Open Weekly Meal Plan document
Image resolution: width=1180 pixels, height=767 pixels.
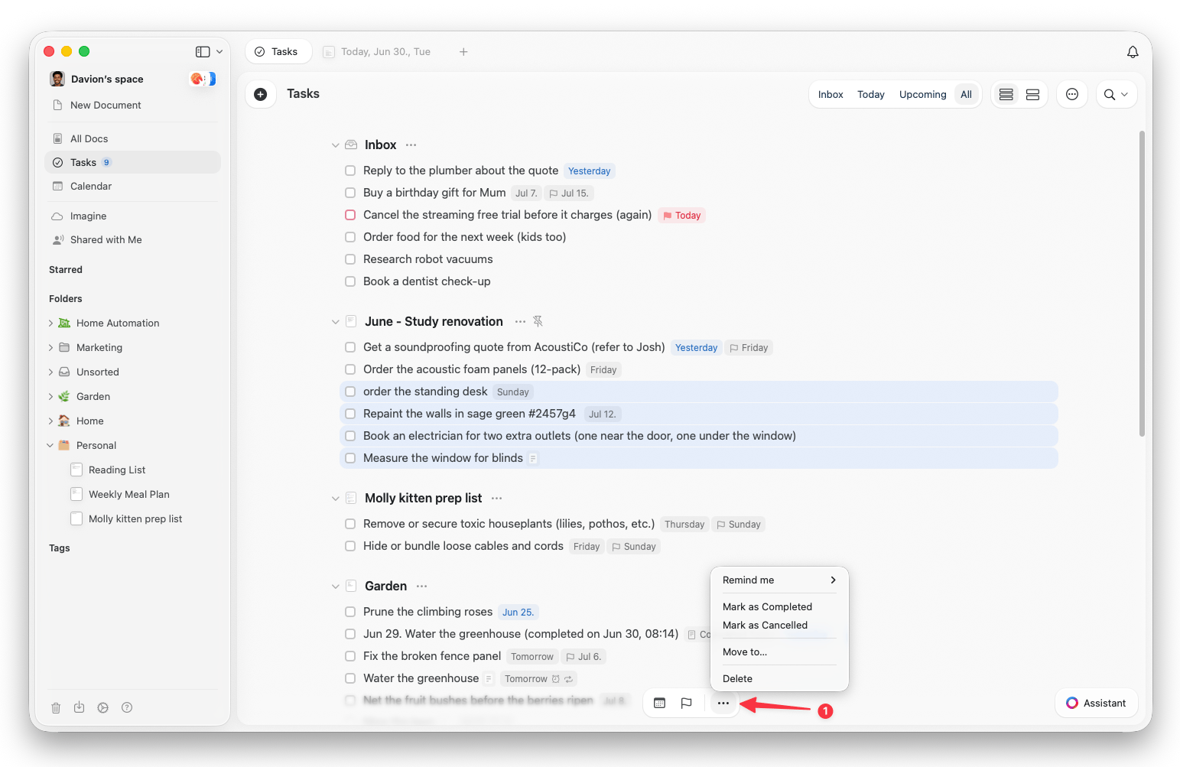click(128, 495)
